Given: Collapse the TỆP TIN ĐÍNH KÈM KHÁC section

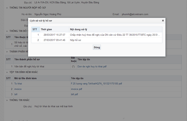Looking at the screenshot, I should pos(7,72).
